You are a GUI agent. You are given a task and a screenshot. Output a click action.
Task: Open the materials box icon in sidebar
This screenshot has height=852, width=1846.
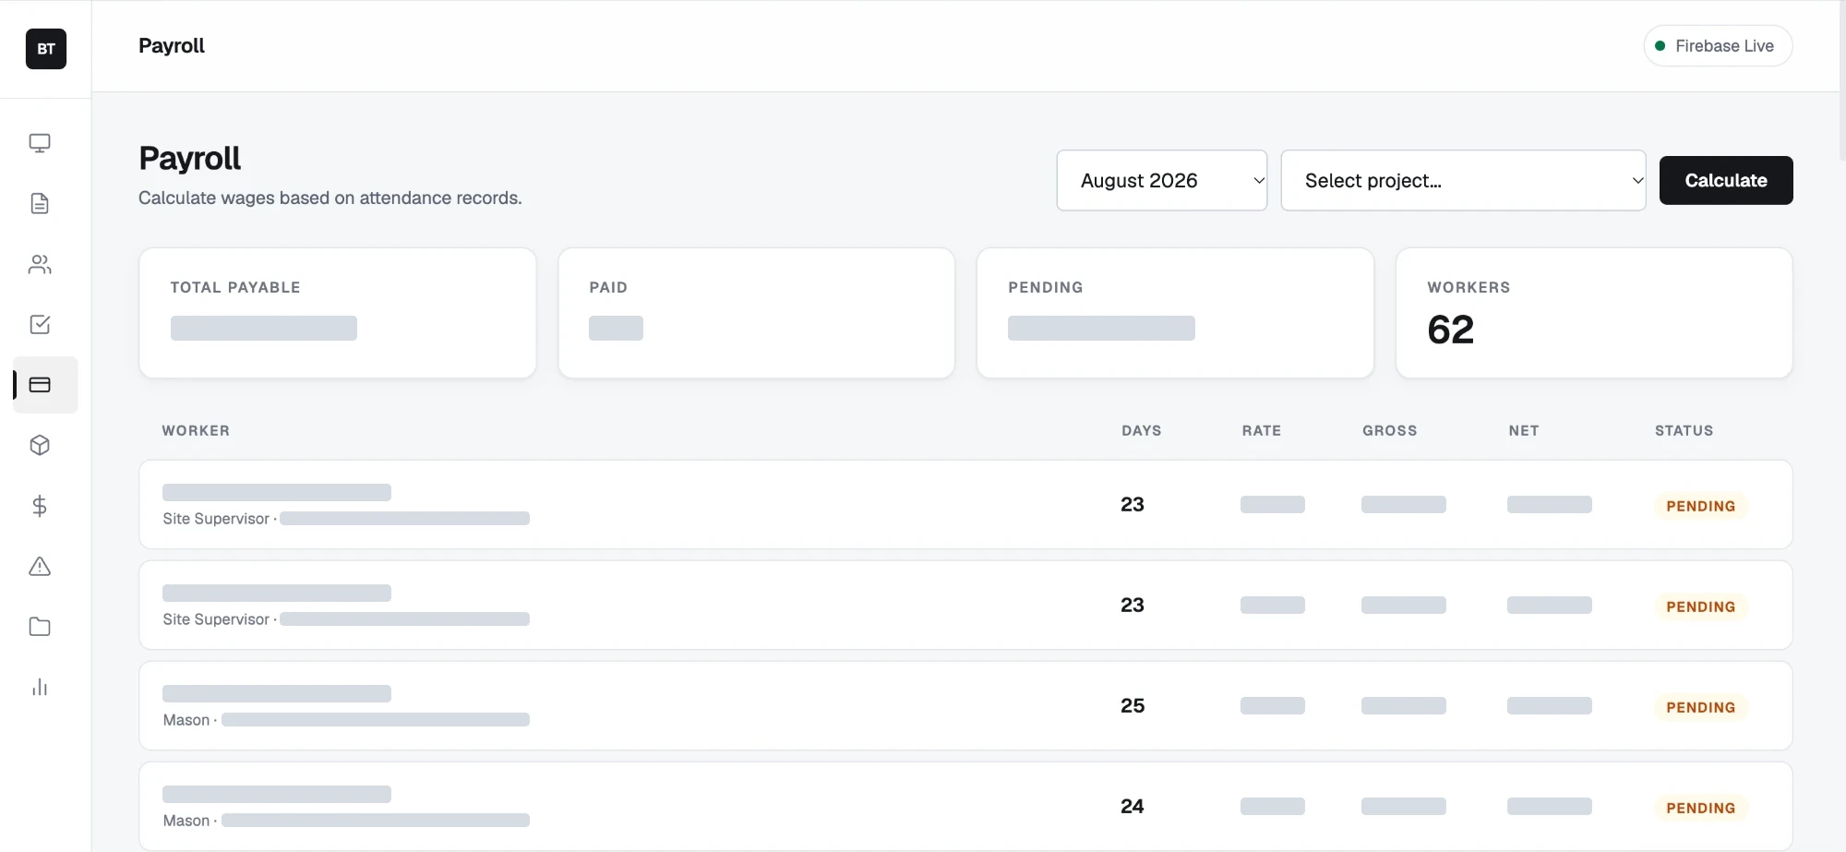click(x=40, y=445)
